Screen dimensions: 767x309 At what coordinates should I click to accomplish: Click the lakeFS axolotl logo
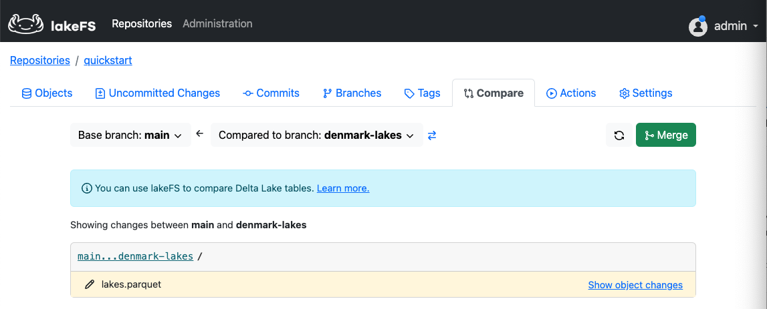pos(27,24)
